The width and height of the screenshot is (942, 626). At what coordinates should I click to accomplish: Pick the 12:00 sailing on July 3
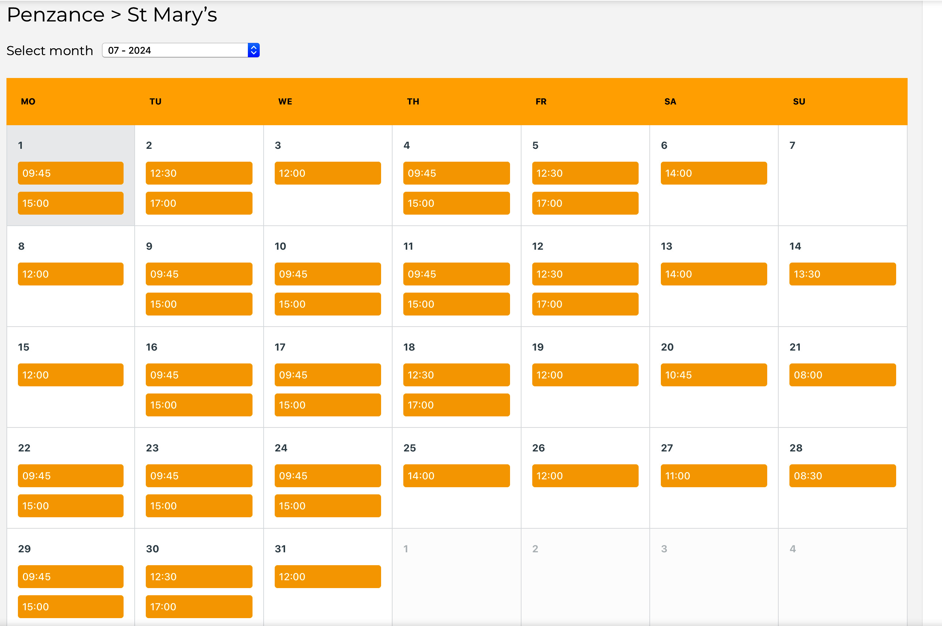[x=327, y=173]
